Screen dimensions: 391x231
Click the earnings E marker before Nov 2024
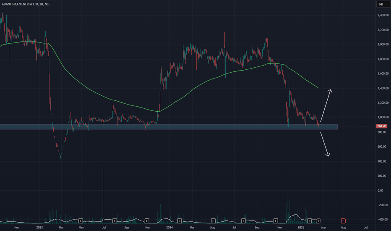(x=276, y=221)
